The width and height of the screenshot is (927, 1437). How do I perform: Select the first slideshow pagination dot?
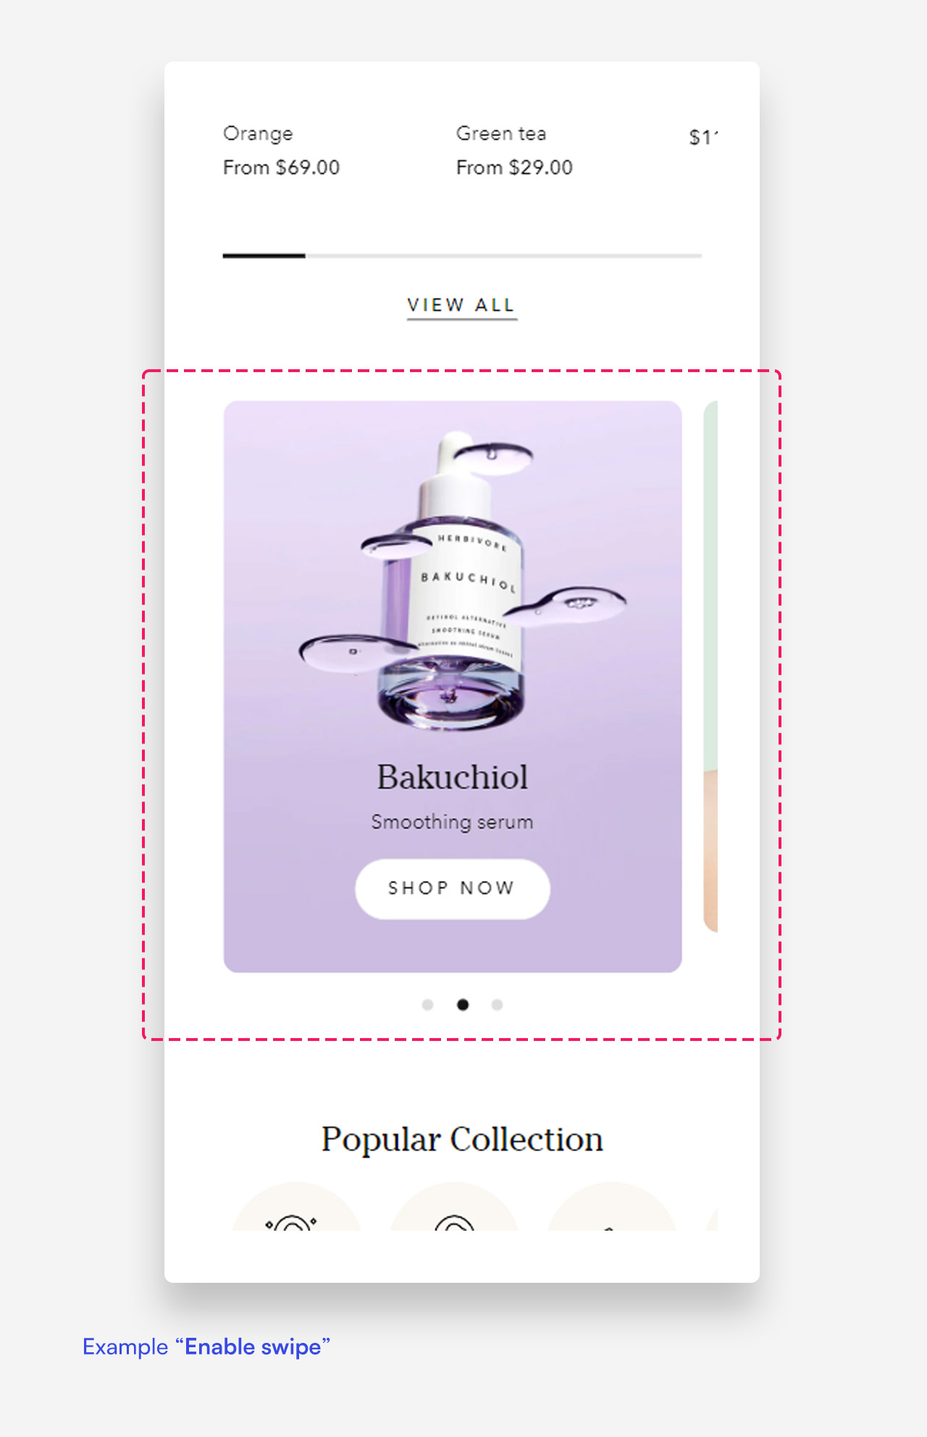click(427, 1004)
